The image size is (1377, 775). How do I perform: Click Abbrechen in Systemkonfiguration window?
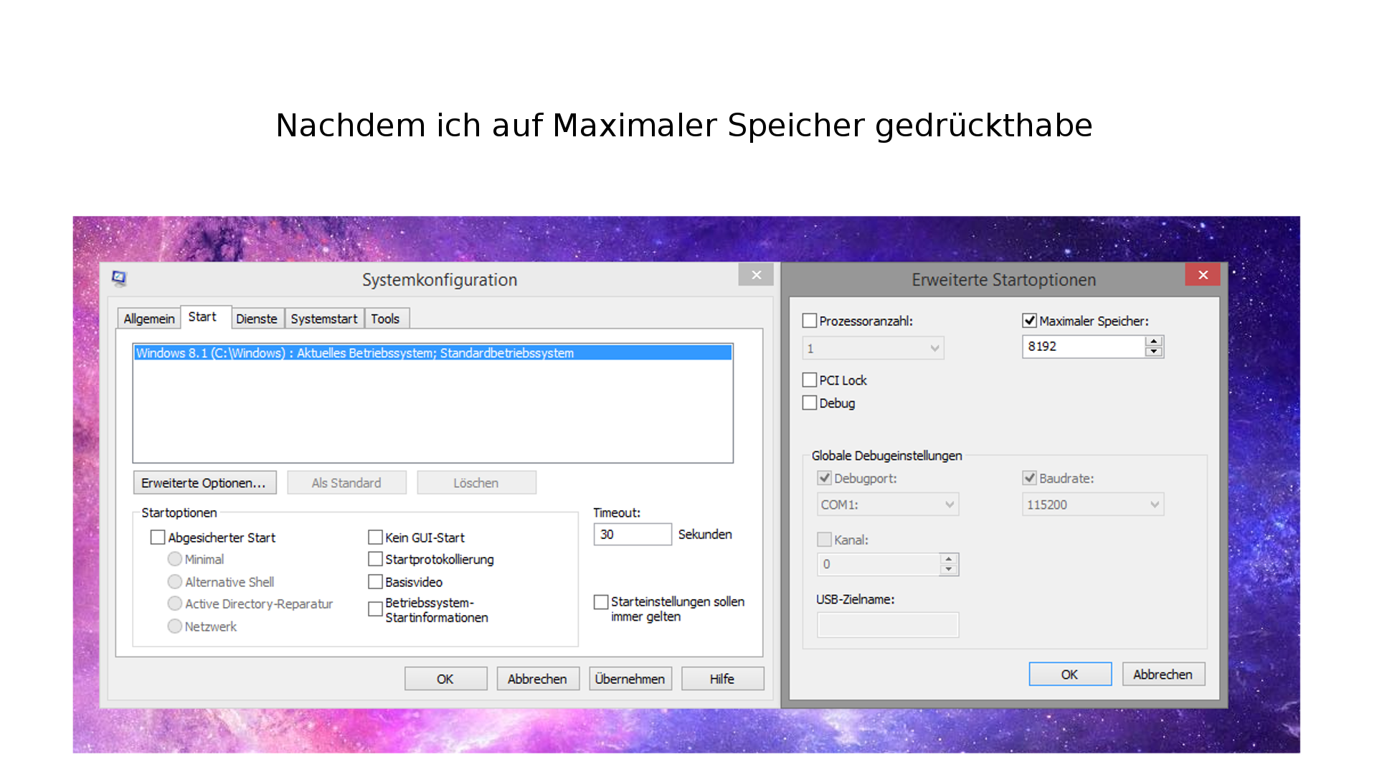tap(538, 679)
